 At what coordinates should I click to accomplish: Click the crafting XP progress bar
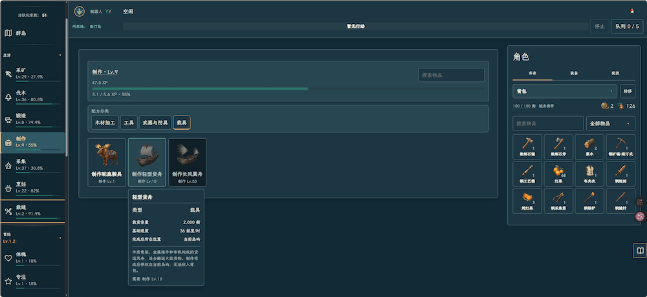pyautogui.click(x=288, y=88)
